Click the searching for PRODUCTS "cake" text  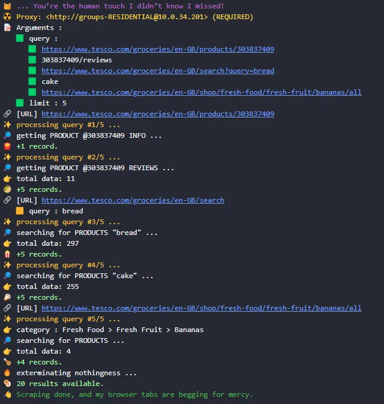(85, 276)
